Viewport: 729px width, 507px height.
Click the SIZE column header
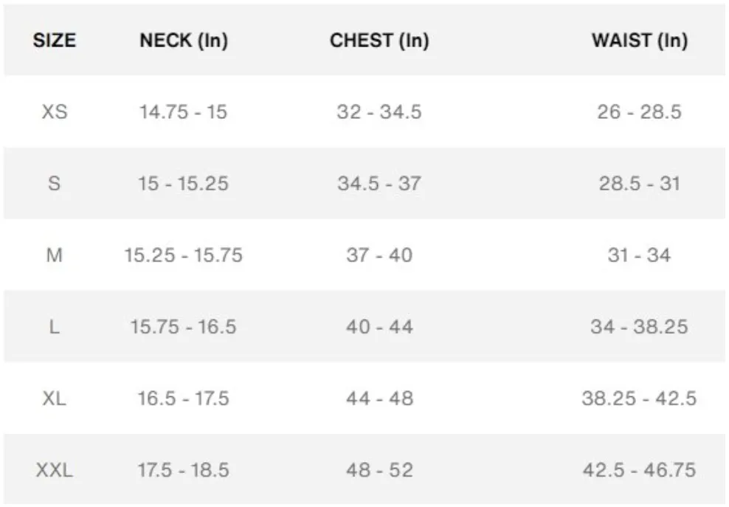(55, 40)
